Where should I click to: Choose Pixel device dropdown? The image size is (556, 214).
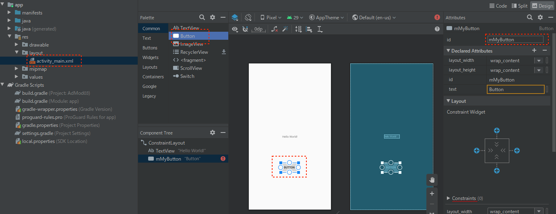tap(271, 17)
